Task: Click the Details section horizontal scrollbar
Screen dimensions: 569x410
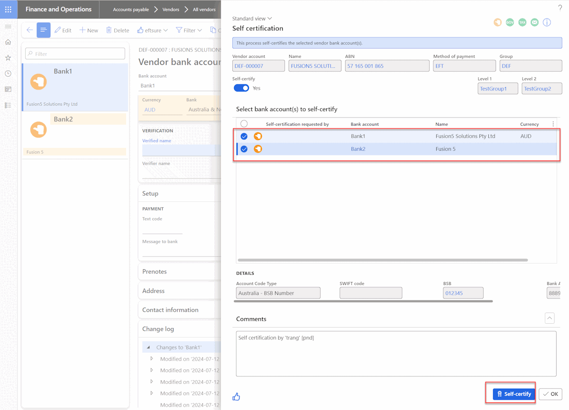Action: (x=364, y=301)
